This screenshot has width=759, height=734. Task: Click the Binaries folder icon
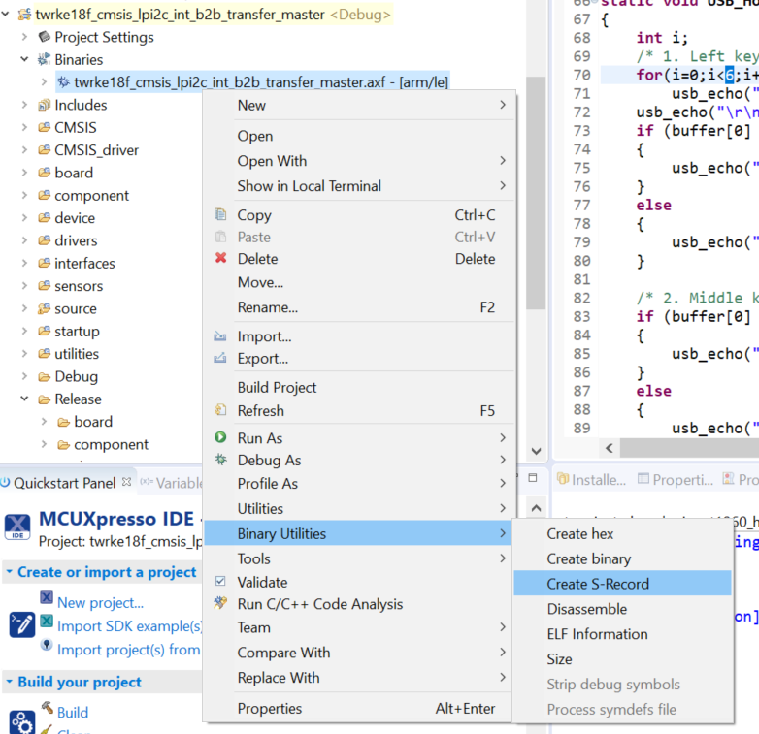coord(44,59)
